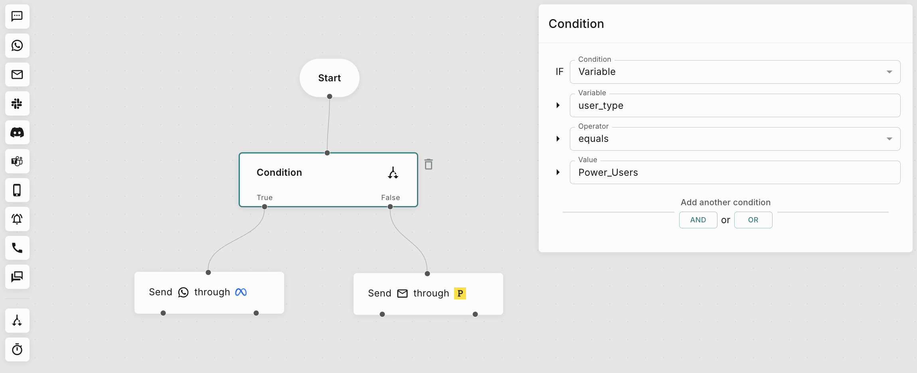Choose the Microsoft Teams sidebar icon

click(x=17, y=161)
